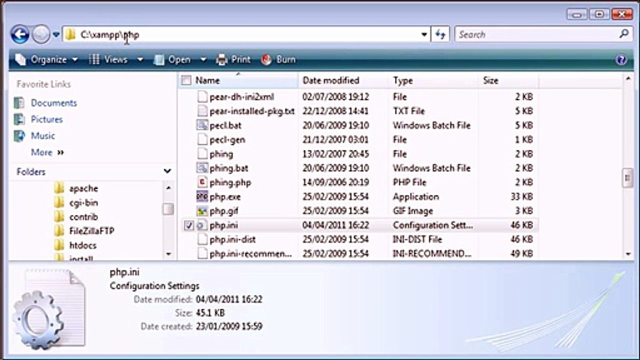Click the Back navigation arrow button

click(x=19, y=34)
